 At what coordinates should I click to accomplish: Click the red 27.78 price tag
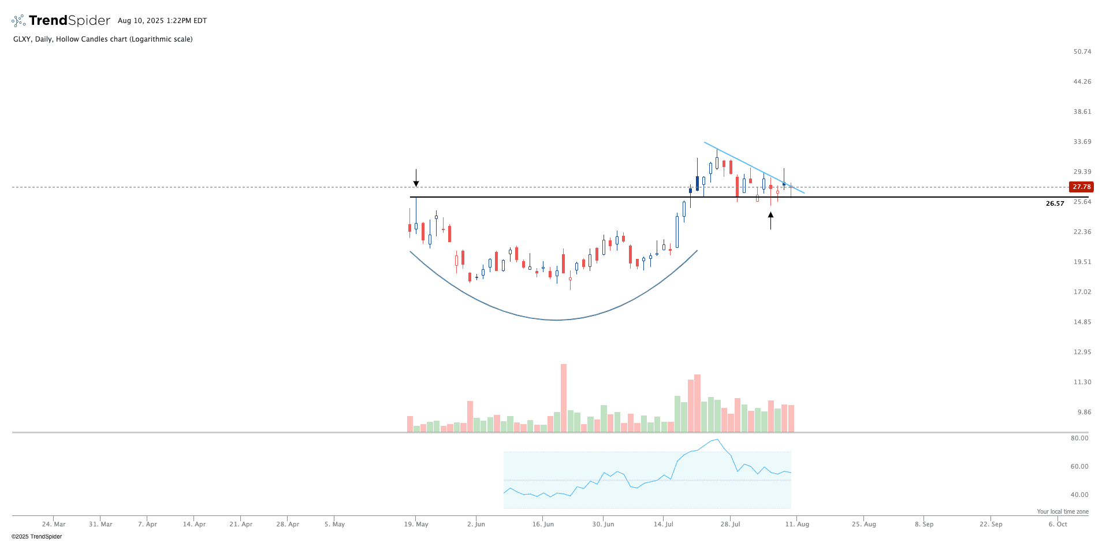click(1081, 187)
